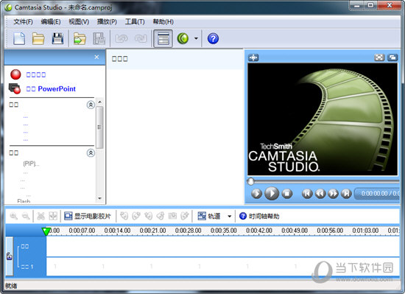Click the 0:00:21.00 mark on timeline ruler
Viewport: 405px width, 294px height.
153,231
